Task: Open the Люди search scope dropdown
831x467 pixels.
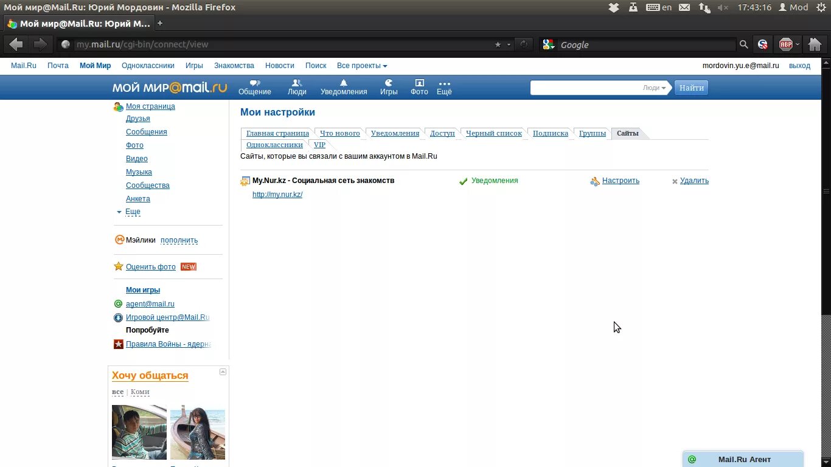Action: pos(655,88)
